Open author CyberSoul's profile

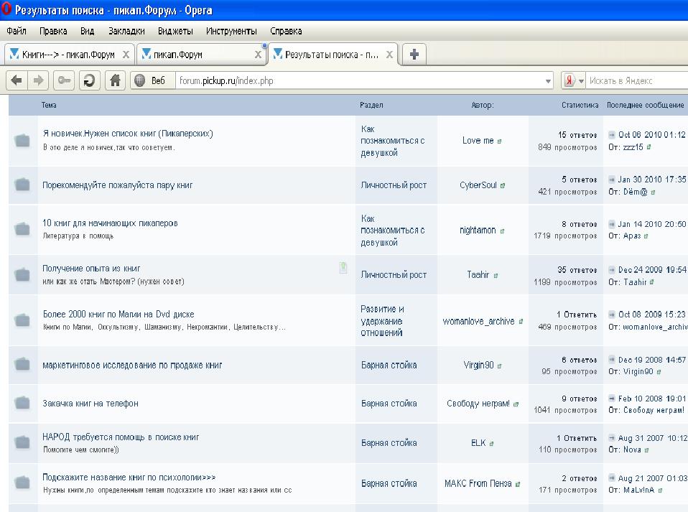[478, 185]
